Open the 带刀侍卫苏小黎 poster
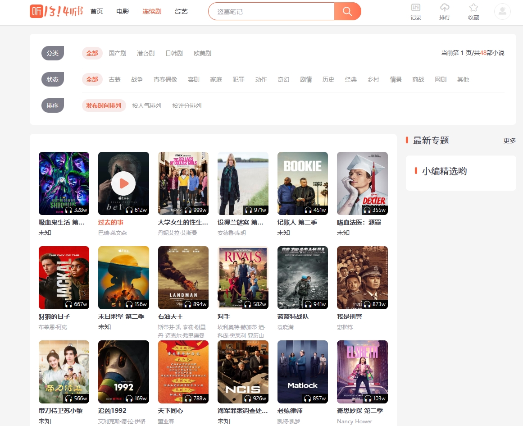The height and width of the screenshot is (426, 523). tap(64, 371)
